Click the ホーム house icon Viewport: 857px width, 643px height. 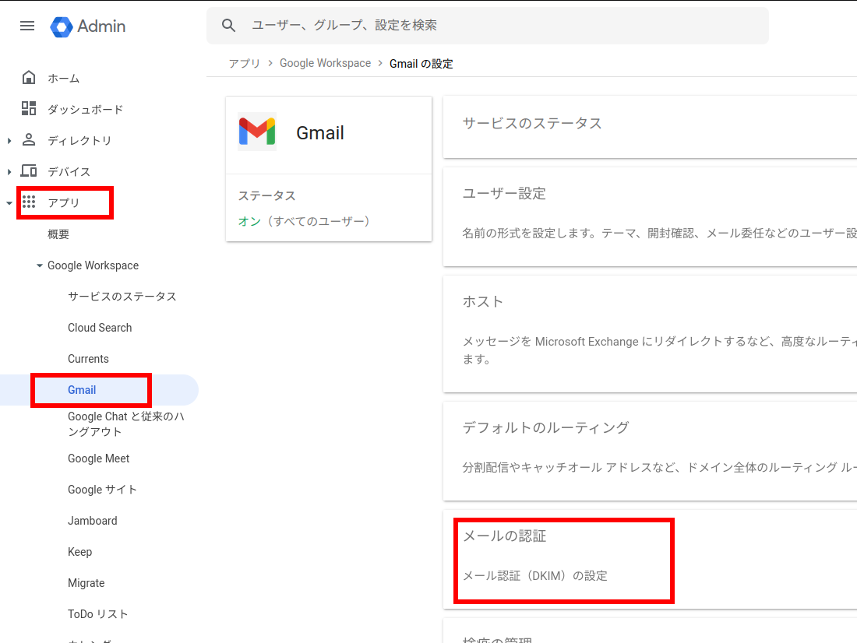click(x=29, y=78)
